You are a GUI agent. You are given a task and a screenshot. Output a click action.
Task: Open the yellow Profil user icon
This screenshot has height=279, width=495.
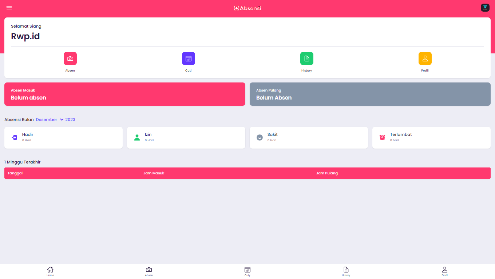point(425,58)
